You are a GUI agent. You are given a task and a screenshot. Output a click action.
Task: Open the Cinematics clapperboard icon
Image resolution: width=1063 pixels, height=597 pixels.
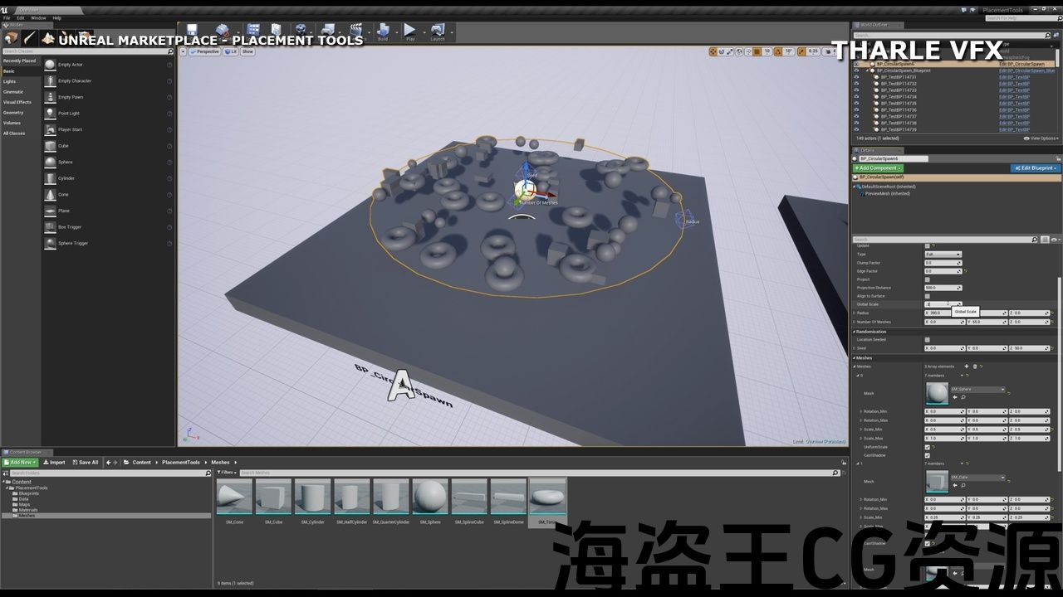pyautogui.click(x=355, y=32)
